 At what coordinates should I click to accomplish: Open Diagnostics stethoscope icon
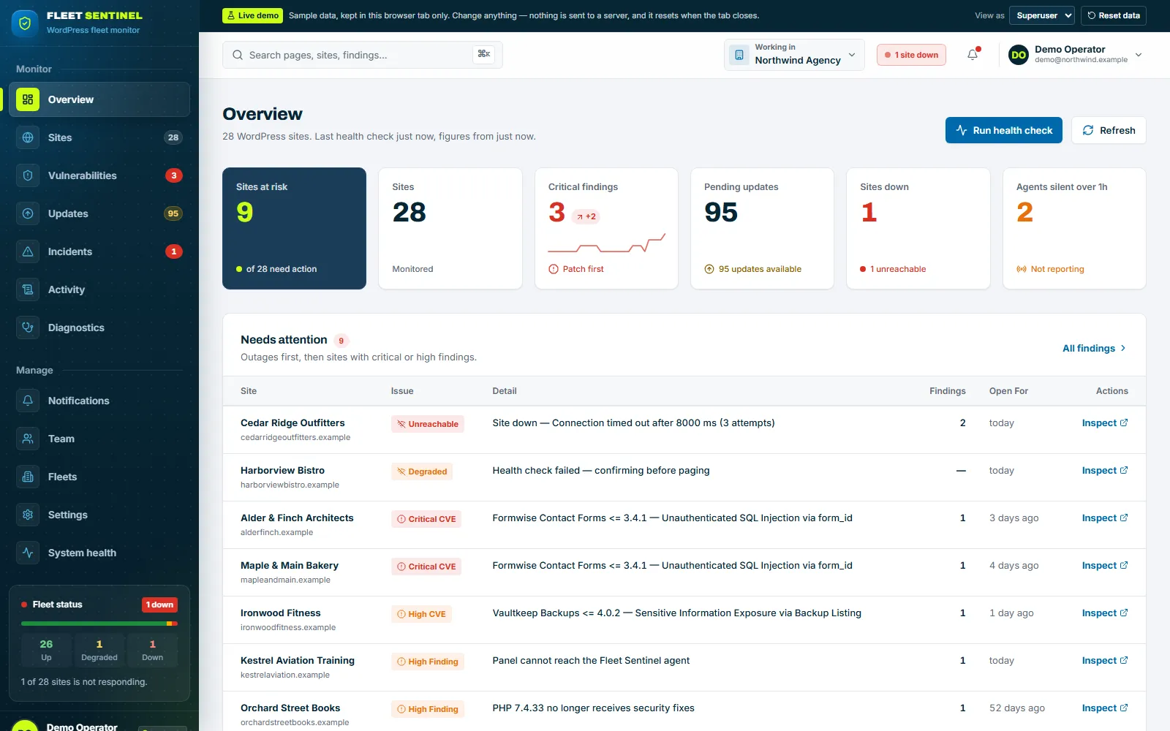(28, 327)
